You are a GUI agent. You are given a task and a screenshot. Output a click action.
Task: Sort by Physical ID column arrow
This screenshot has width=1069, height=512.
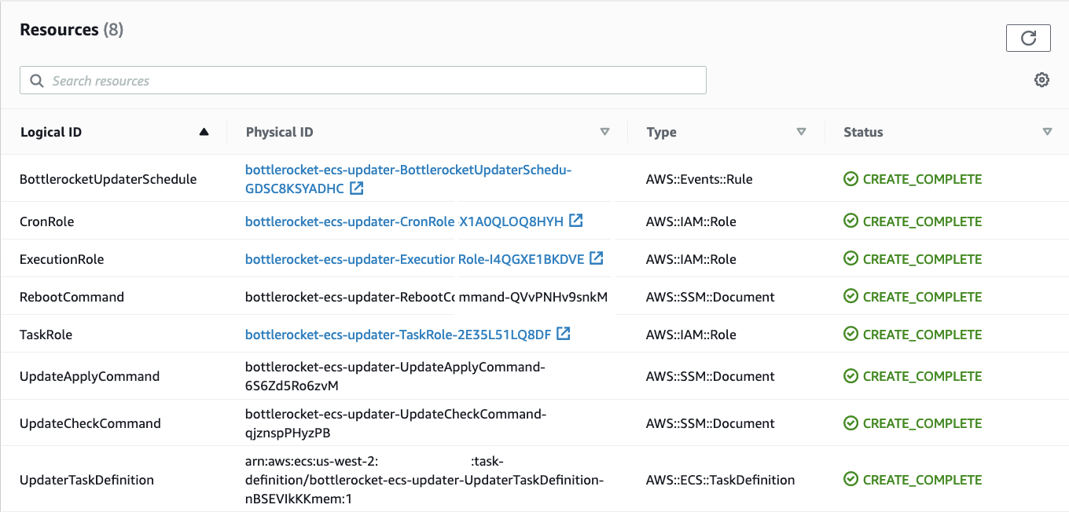click(x=604, y=132)
